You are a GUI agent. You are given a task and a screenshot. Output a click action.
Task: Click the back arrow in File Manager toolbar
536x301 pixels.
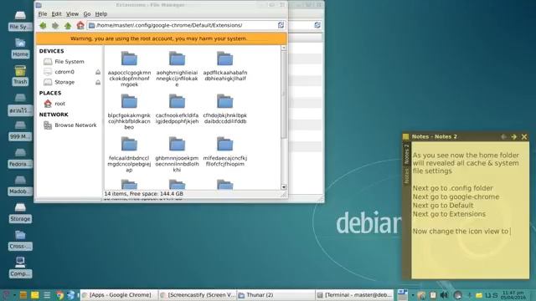[x=43, y=25]
